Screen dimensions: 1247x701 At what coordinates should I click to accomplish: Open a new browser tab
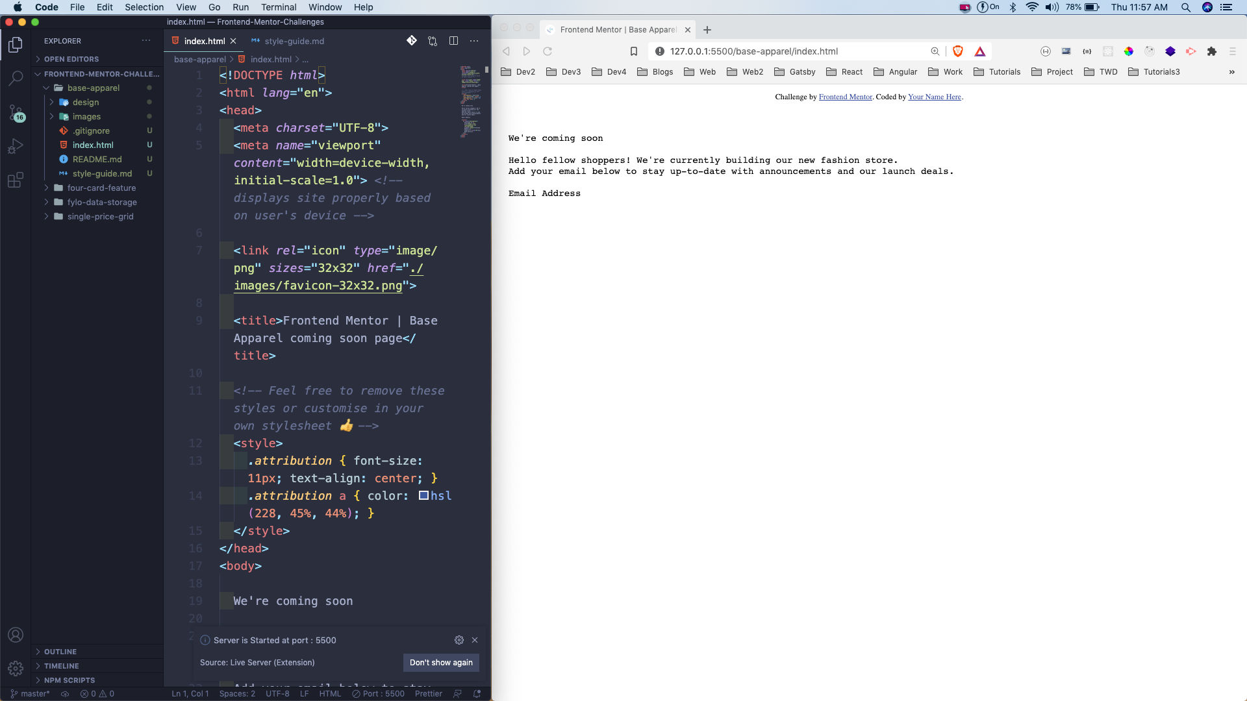(x=707, y=30)
